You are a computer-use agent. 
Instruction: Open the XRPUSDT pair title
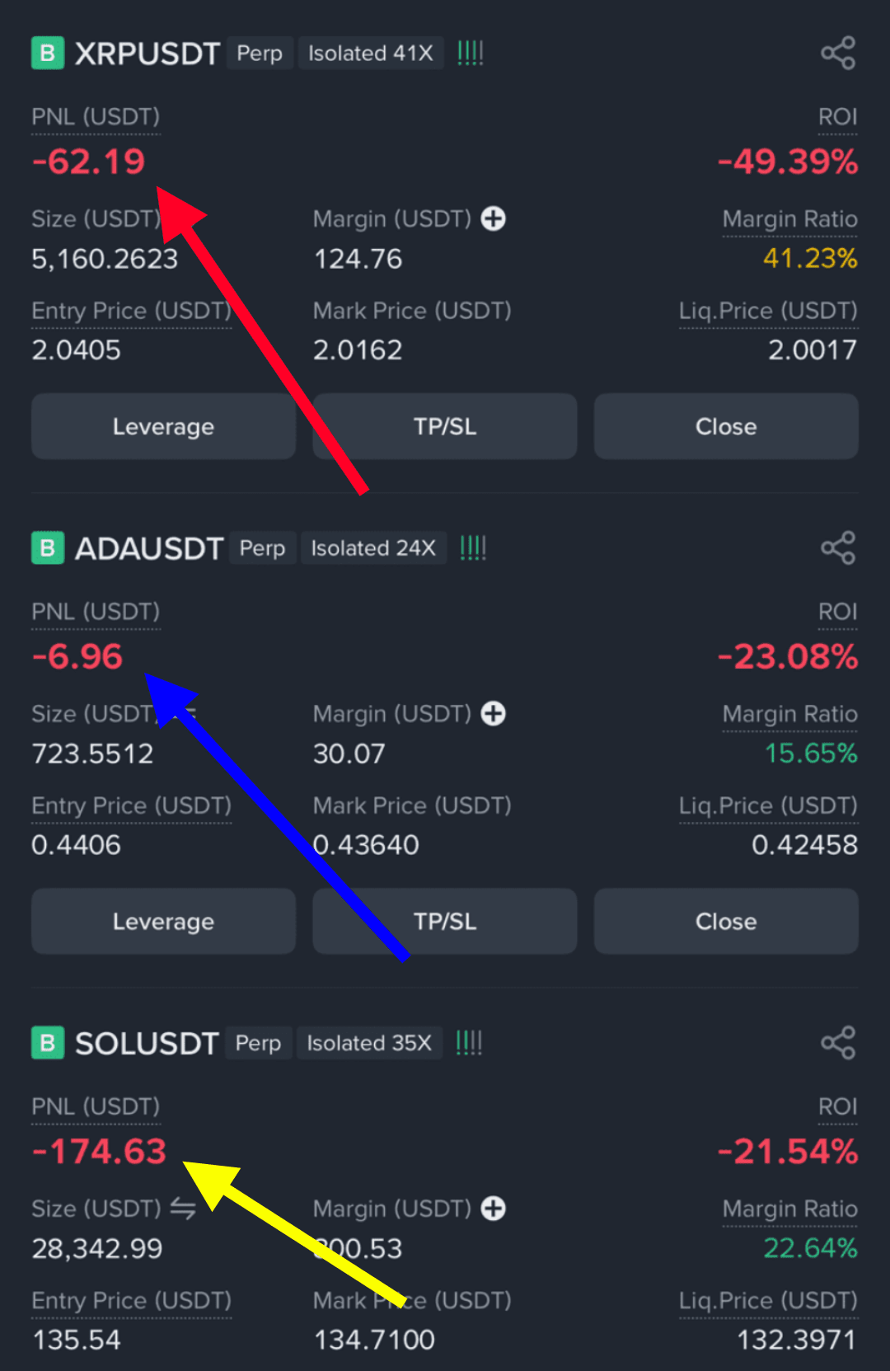(x=148, y=54)
